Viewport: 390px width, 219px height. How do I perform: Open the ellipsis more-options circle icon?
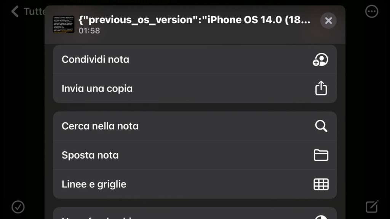(x=372, y=11)
